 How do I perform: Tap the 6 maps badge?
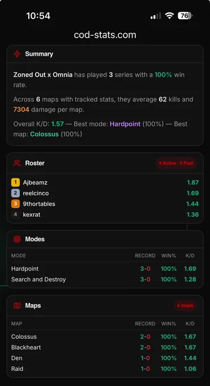point(185,305)
